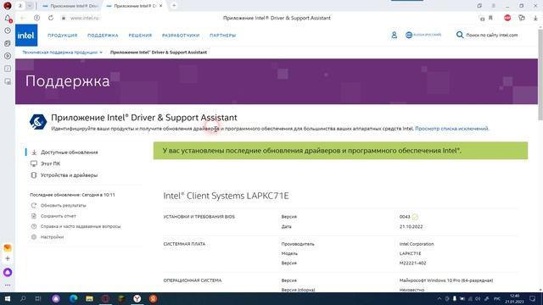Click the green latest-drivers-installed banner
The height and width of the screenshot is (305, 543).
pos(340,151)
